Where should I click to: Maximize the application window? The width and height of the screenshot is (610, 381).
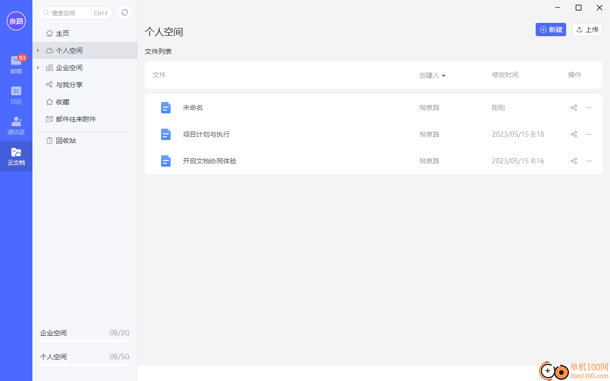(579, 8)
